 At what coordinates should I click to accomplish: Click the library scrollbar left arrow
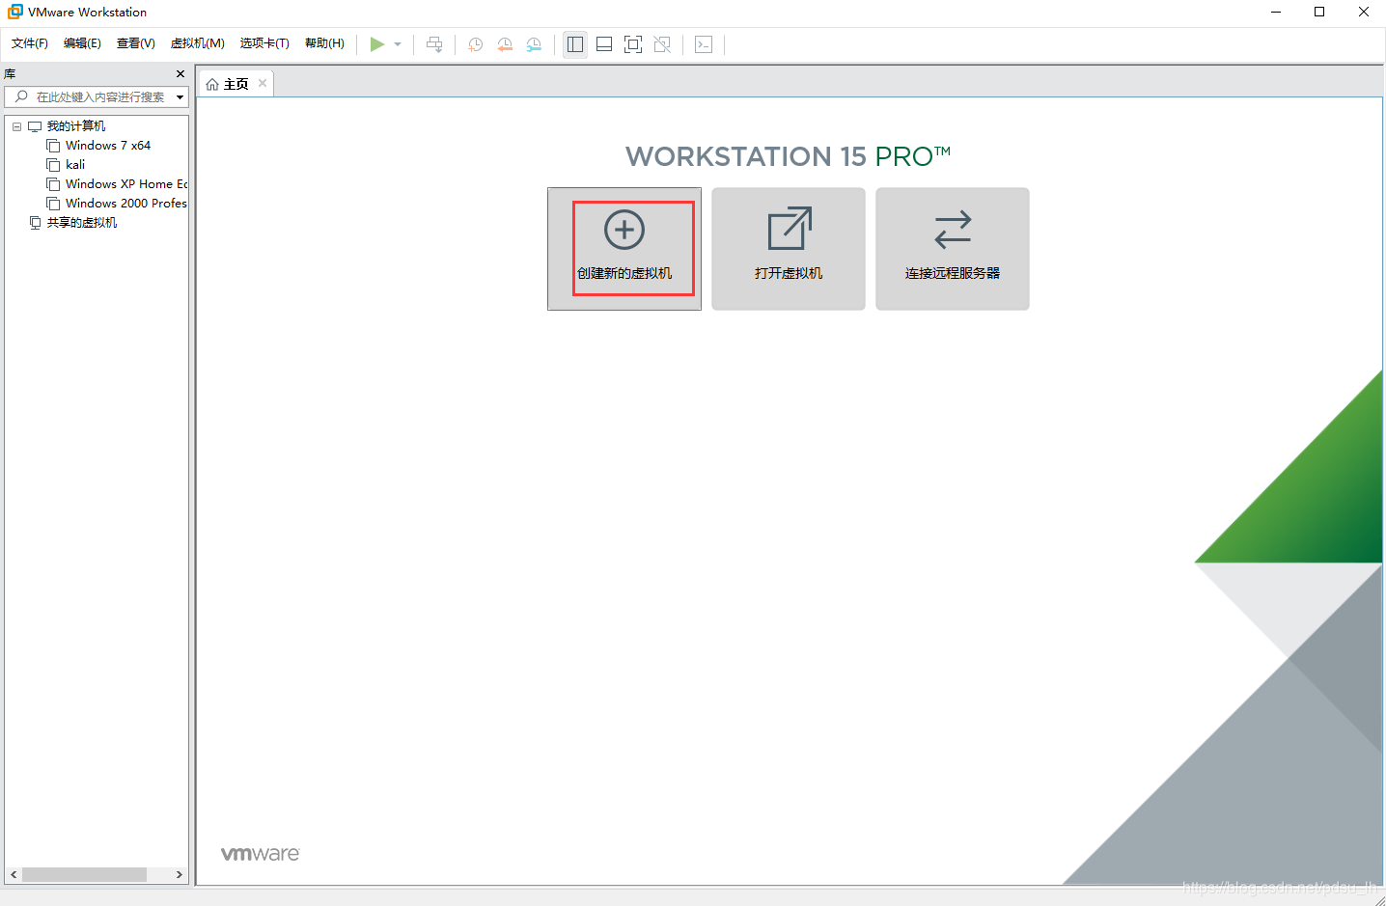[13, 874]
